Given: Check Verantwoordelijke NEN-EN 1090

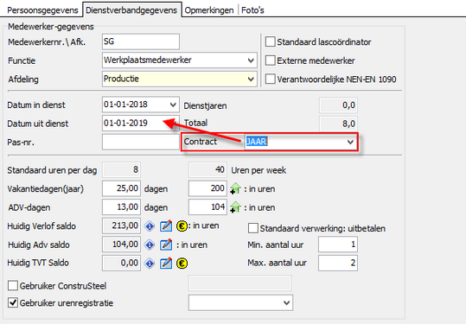Looking at the screenshot, I should [270, 79].
